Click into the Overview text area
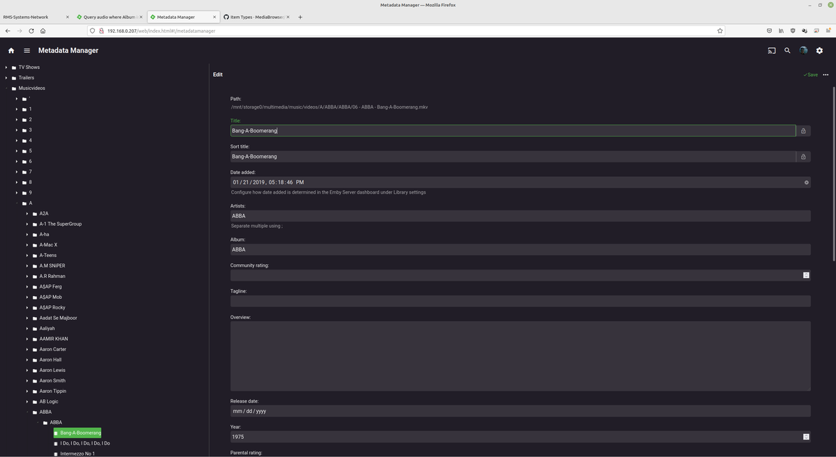The height and width of the screenshot is (457, 836). pyautogui.click(x=520, y=356)
